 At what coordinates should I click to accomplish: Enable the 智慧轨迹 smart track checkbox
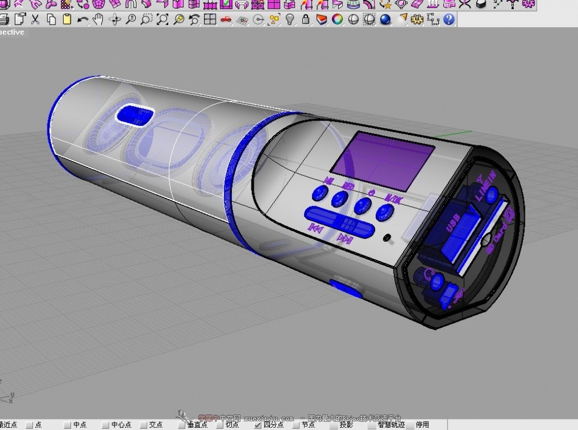[x=372, y=425]
